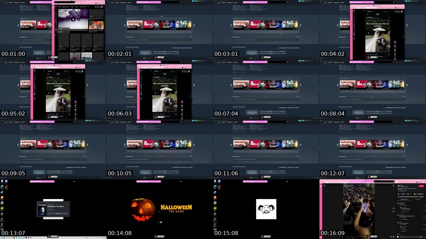Click carousel right arrow in 00:12:07 frame
This screenshot has height=239, width=426.
(x=407, y=144)
